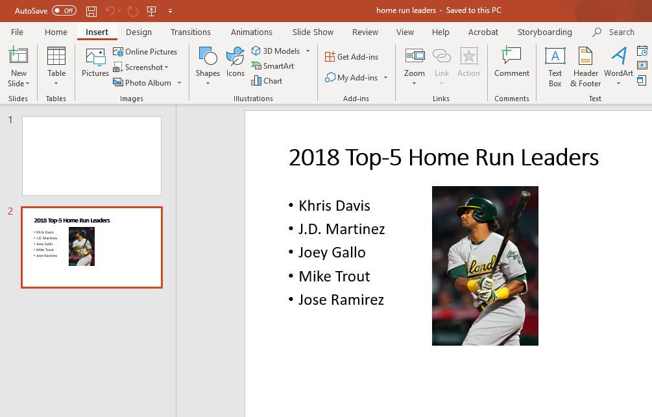Click the Icons button in Illustrations
The height and width of the screenshot is (417, 652).
[235, 64]
